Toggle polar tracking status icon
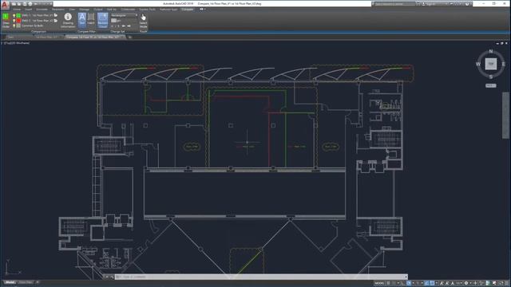The height and width of the screenshot is (287, 511). pyautogui.click(x=408, y=283)
